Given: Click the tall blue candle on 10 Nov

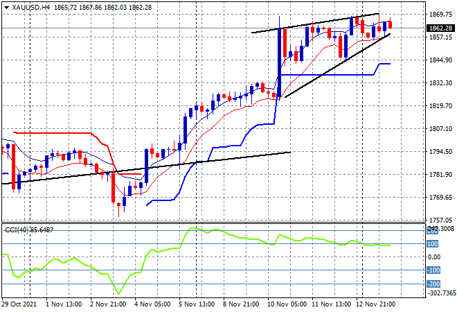Looking at the screenshot, I should click(x=280, y=62).
